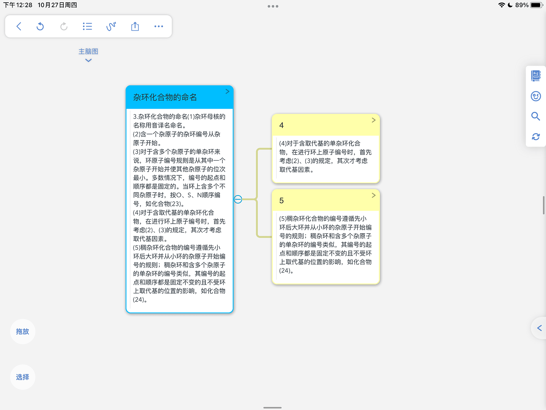Screen dimensions: 546x410
Task: Click the body text of card 4
Action: [326, 156]
